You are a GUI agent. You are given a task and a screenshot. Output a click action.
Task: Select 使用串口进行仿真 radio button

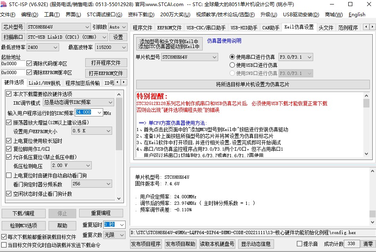[232, 57]
